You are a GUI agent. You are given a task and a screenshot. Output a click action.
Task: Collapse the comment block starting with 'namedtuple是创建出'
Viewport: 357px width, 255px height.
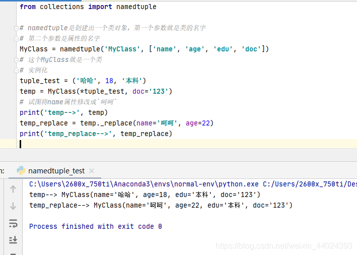pyautogui.click(x=16, y=28)
